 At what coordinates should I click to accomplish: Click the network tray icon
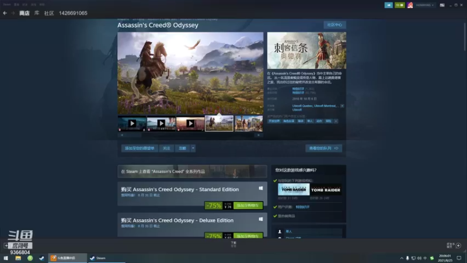click(x=413, y=258)
